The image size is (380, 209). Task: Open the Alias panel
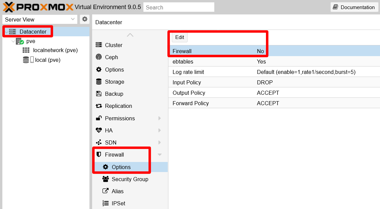click(105, 191)
